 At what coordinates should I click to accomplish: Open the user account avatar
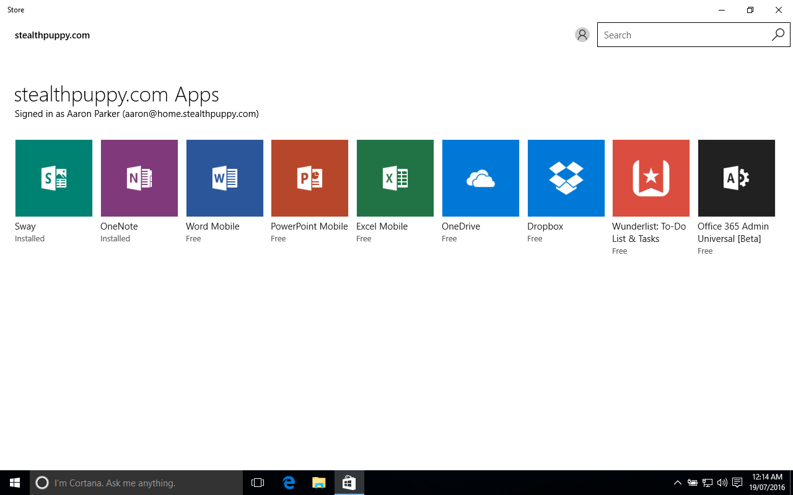pyautogui.click(x=582, y=35)
